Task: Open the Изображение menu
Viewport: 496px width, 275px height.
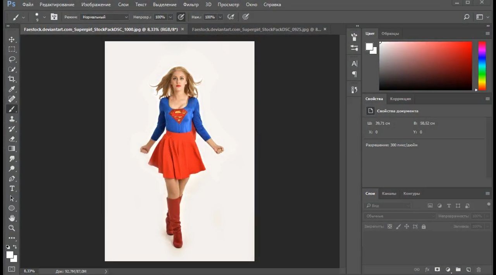Action: click(x=96, y=5)
